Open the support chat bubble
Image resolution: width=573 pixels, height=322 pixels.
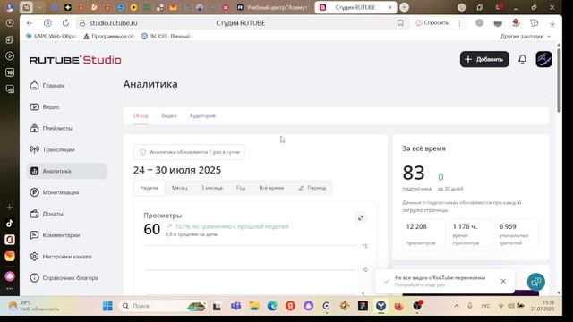point(536,282)
